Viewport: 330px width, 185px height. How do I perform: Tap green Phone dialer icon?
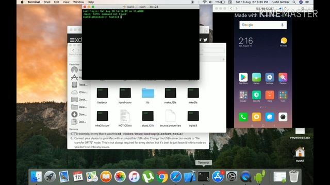tap(243, 117)
